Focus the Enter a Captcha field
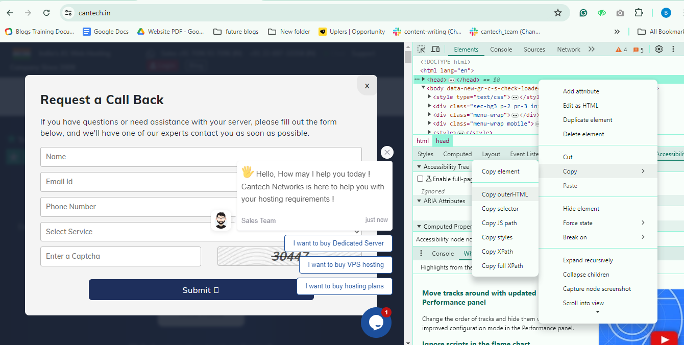 [x=120, y=256]
